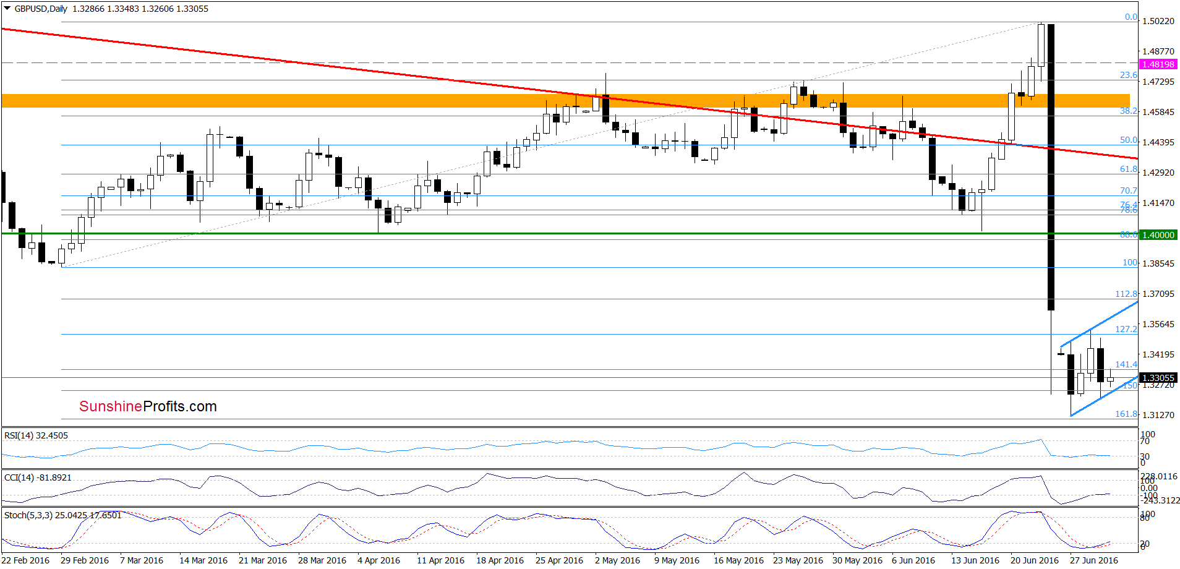Screen dimensions: 1180x569
Task: Select the 25 Apr 2016 date label
Action: 559,560
